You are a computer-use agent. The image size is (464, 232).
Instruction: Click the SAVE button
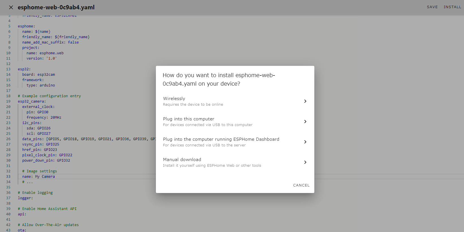point(432,7)
